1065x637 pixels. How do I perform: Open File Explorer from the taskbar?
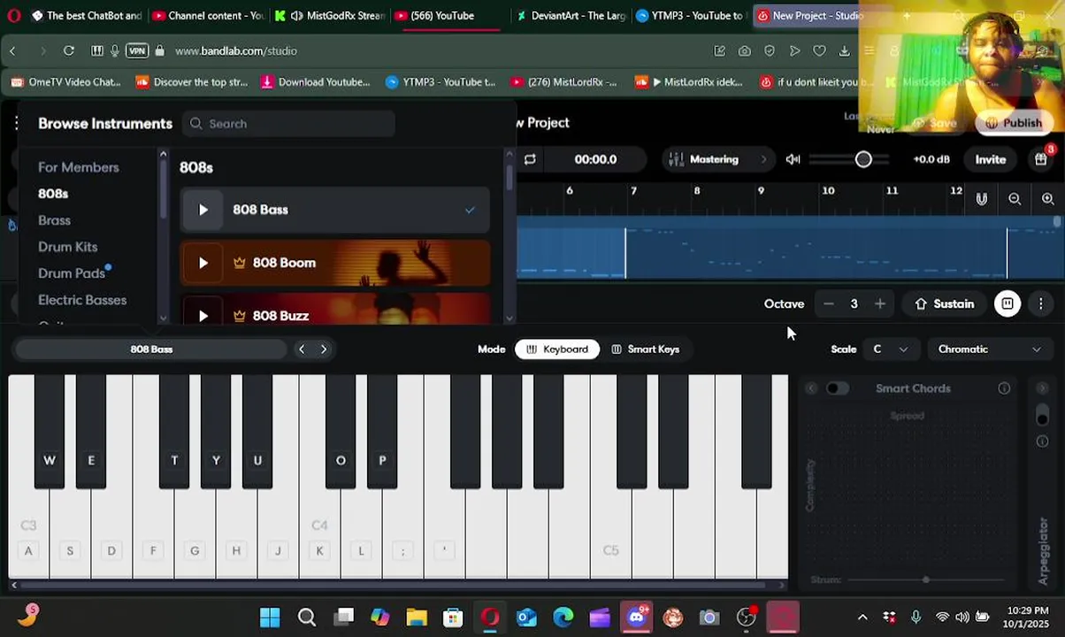tap(417, 617)
